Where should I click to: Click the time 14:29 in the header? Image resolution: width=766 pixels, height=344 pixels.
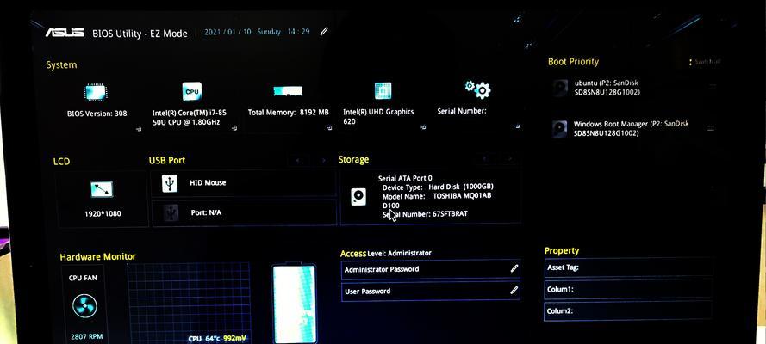[x=298, y=32]
